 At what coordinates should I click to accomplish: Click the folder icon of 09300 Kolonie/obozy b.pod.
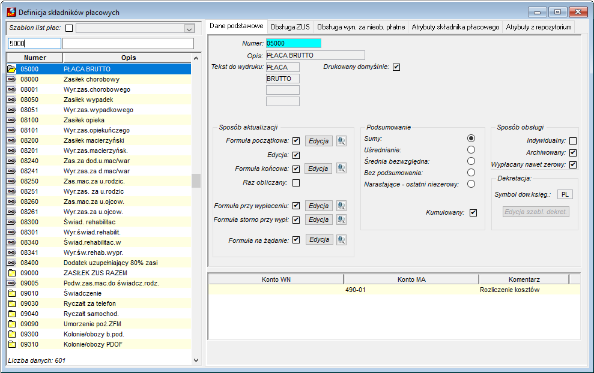[x=12, y=335]
